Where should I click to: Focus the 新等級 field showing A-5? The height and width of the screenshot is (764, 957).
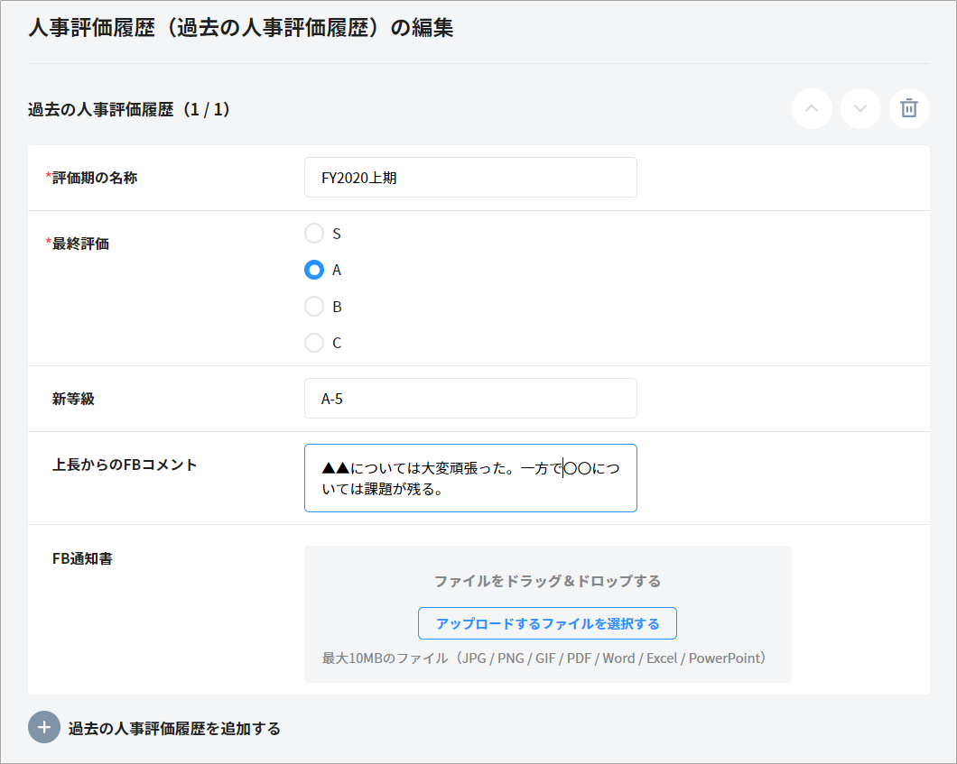470,399
